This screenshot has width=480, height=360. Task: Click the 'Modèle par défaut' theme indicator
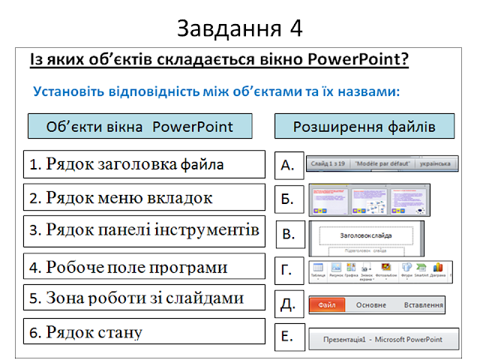(382, 163)
